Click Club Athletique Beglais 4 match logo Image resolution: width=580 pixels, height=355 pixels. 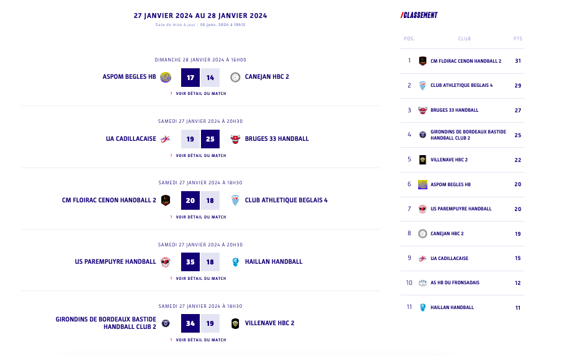[x=235, y=200]
